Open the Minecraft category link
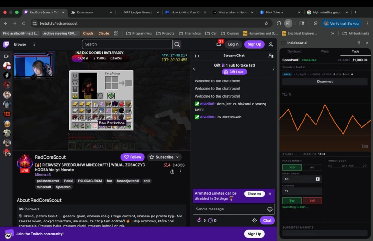Image resolution: width=373 pixels, height=241 pixels. pyautogui.click(x=43, y=175)
